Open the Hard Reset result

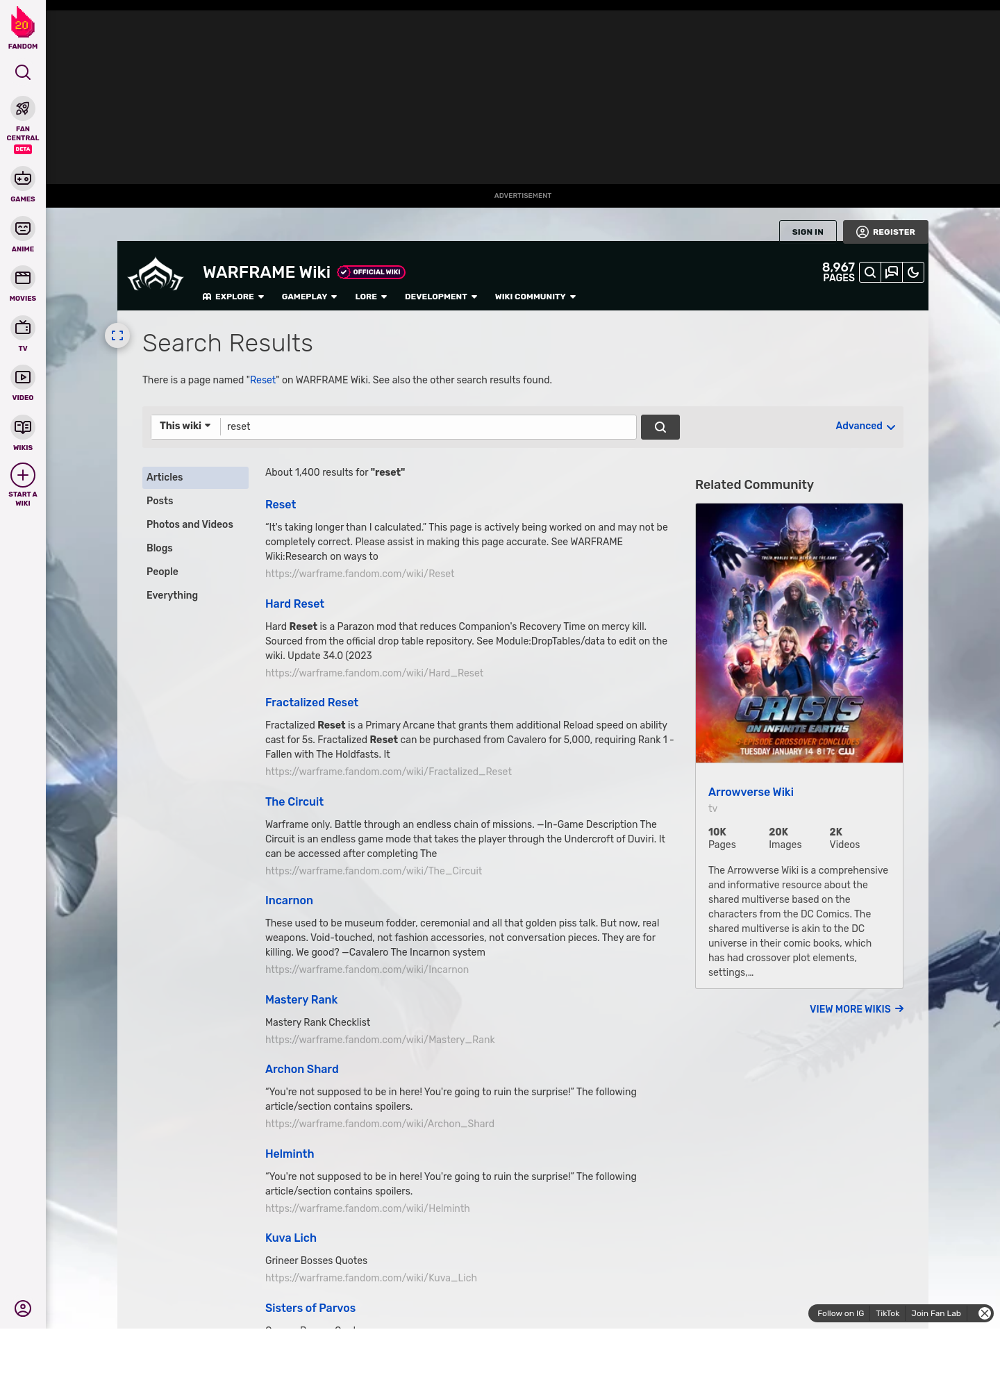[x=294, y=604]
